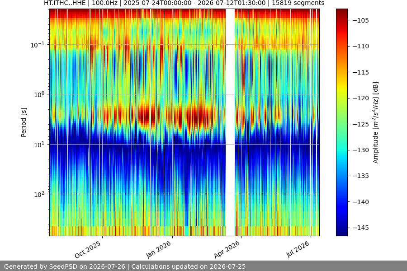Click the plot title starting HT.ITHC..HHE

pos(184,3)
